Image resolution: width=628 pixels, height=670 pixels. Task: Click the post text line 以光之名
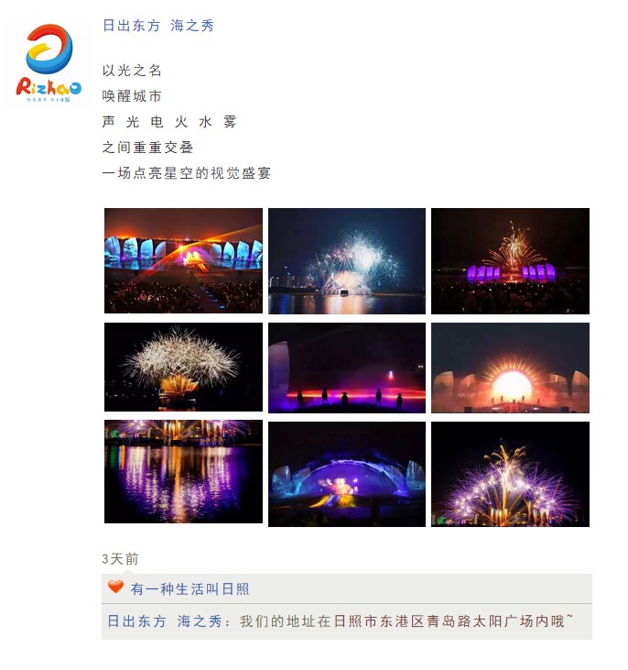[132, 70]
